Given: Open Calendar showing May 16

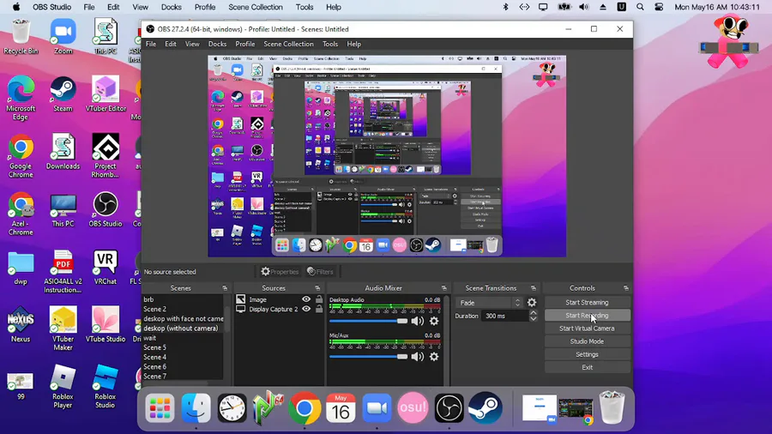Looking at the screenshot, I should click(341, 408).
